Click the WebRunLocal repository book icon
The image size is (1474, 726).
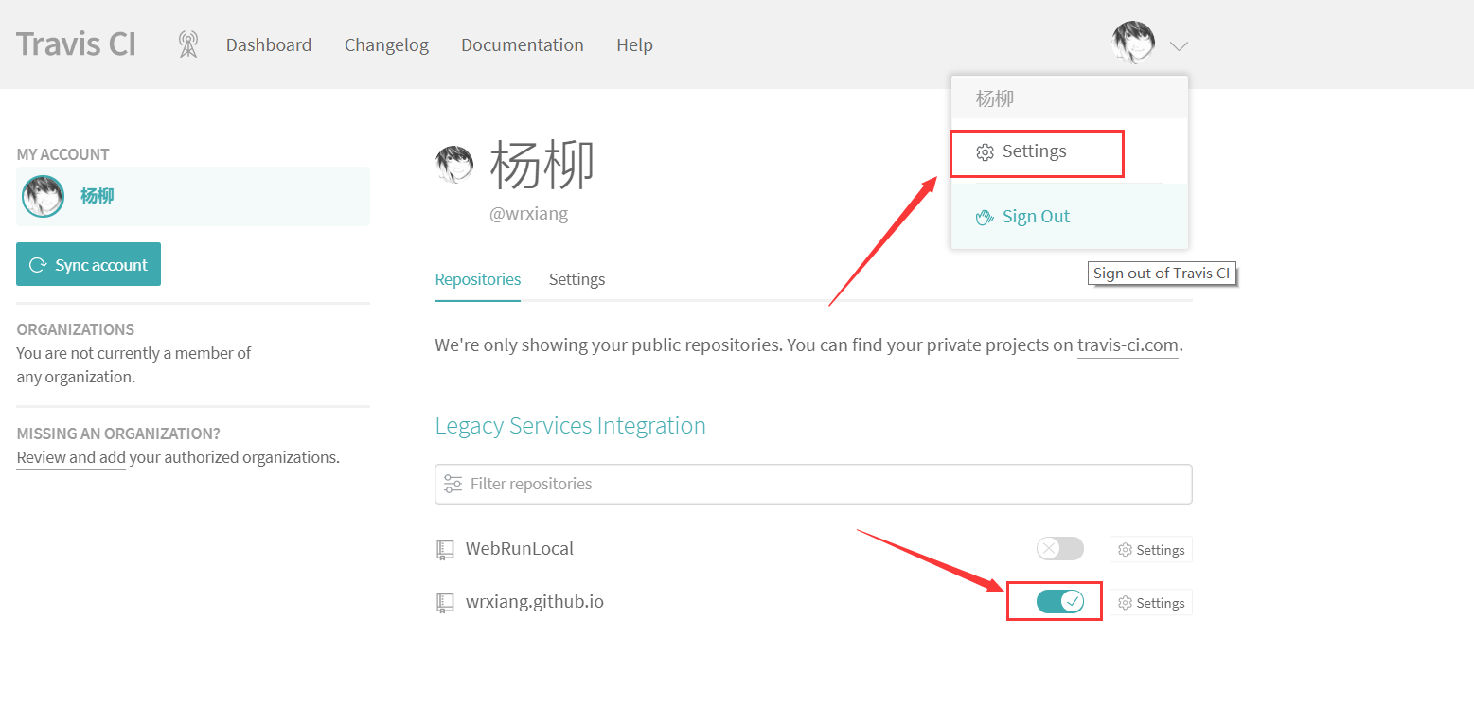[445, 549]
